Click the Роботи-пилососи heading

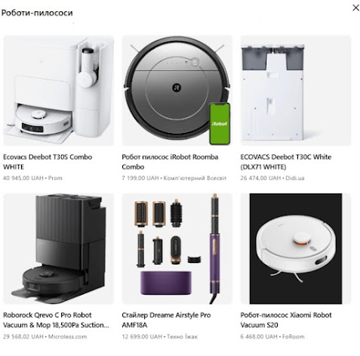pos(37,13)
